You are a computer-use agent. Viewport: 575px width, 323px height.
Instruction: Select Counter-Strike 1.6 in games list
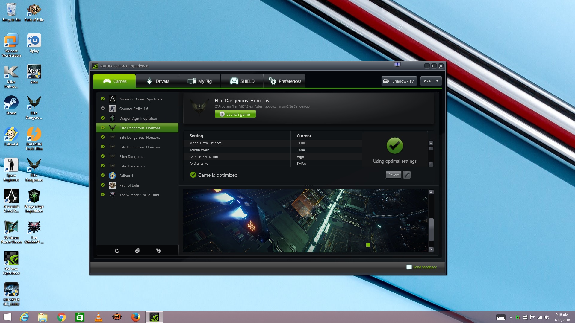(137, 109)
